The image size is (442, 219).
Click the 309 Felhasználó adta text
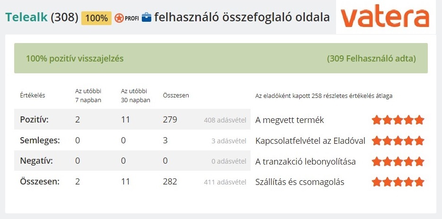[x=371, y=59]
